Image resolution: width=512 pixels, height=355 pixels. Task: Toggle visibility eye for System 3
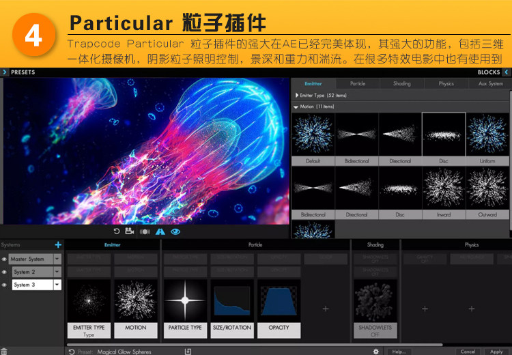tap(4, 285)
